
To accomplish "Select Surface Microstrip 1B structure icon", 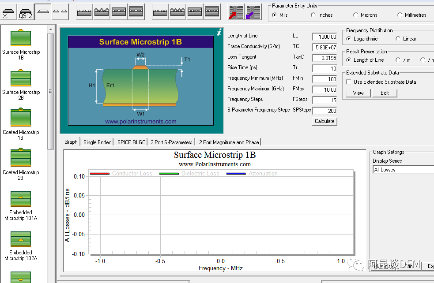I will pos(21,38).
